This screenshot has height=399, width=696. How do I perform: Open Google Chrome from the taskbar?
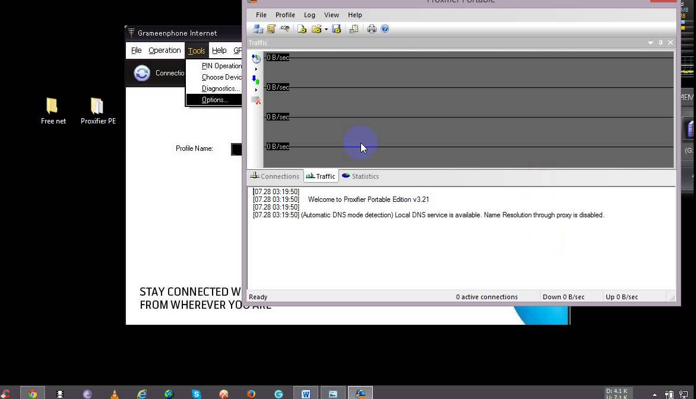click(33, 394)
